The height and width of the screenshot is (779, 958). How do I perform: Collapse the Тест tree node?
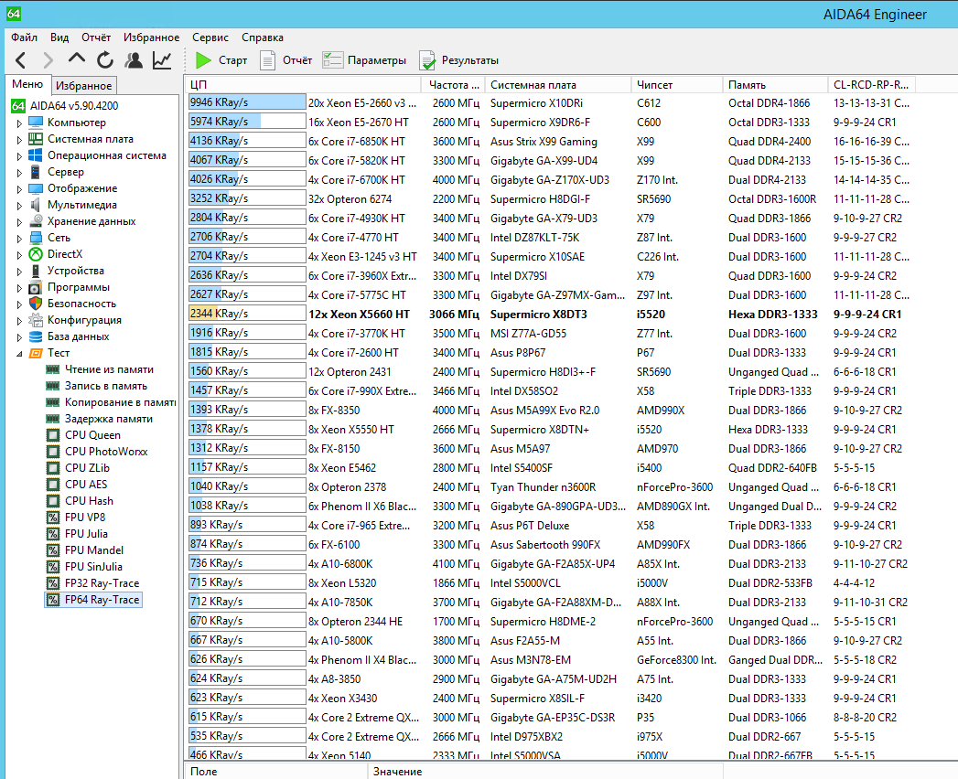(x=19, y=354)
